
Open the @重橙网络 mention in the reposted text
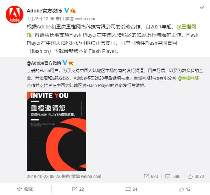coord(188,78)
